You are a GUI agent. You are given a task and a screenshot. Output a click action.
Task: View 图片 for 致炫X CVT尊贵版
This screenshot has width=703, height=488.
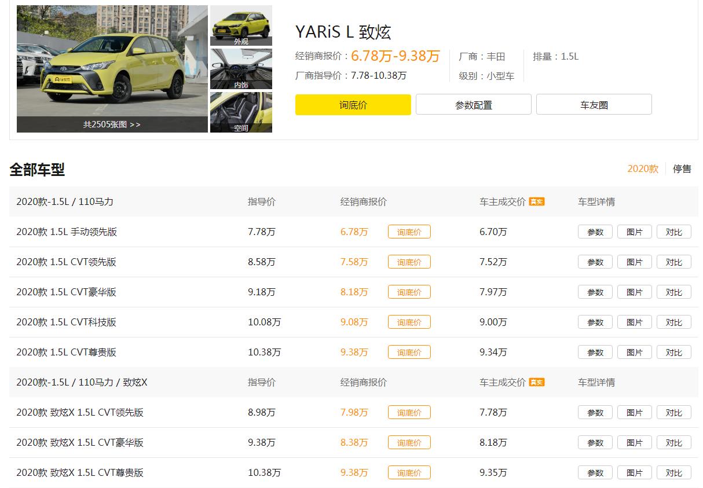coord(634,472)
